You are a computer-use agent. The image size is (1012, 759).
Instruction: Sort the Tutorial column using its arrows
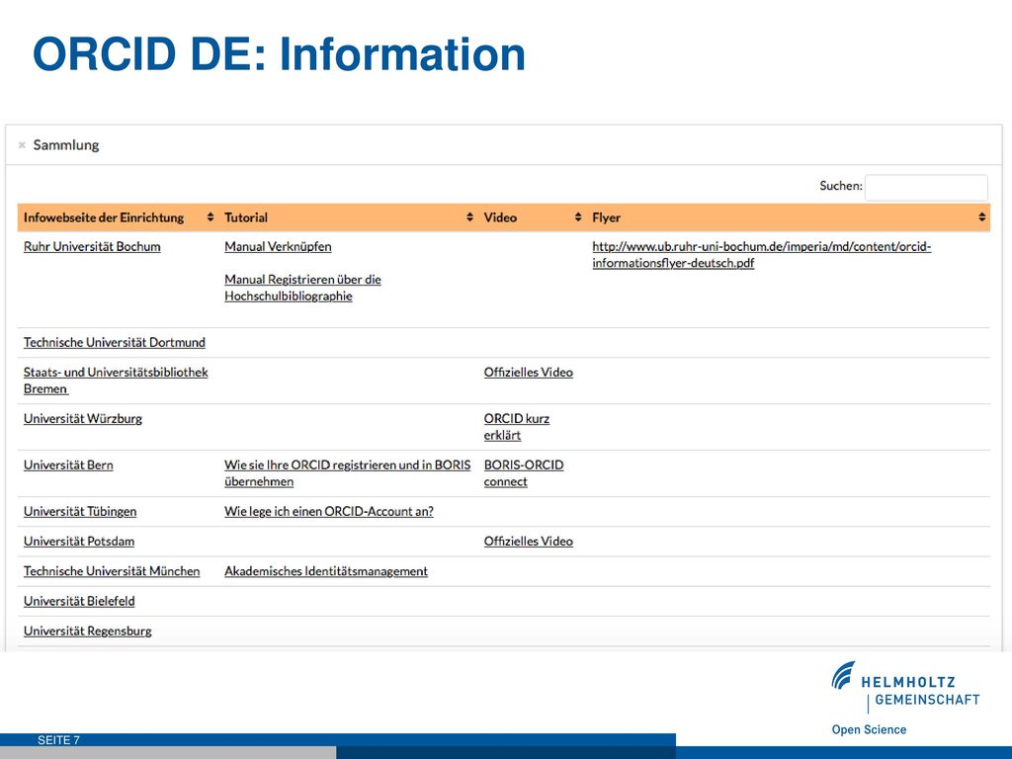click(x=469, y=217)
